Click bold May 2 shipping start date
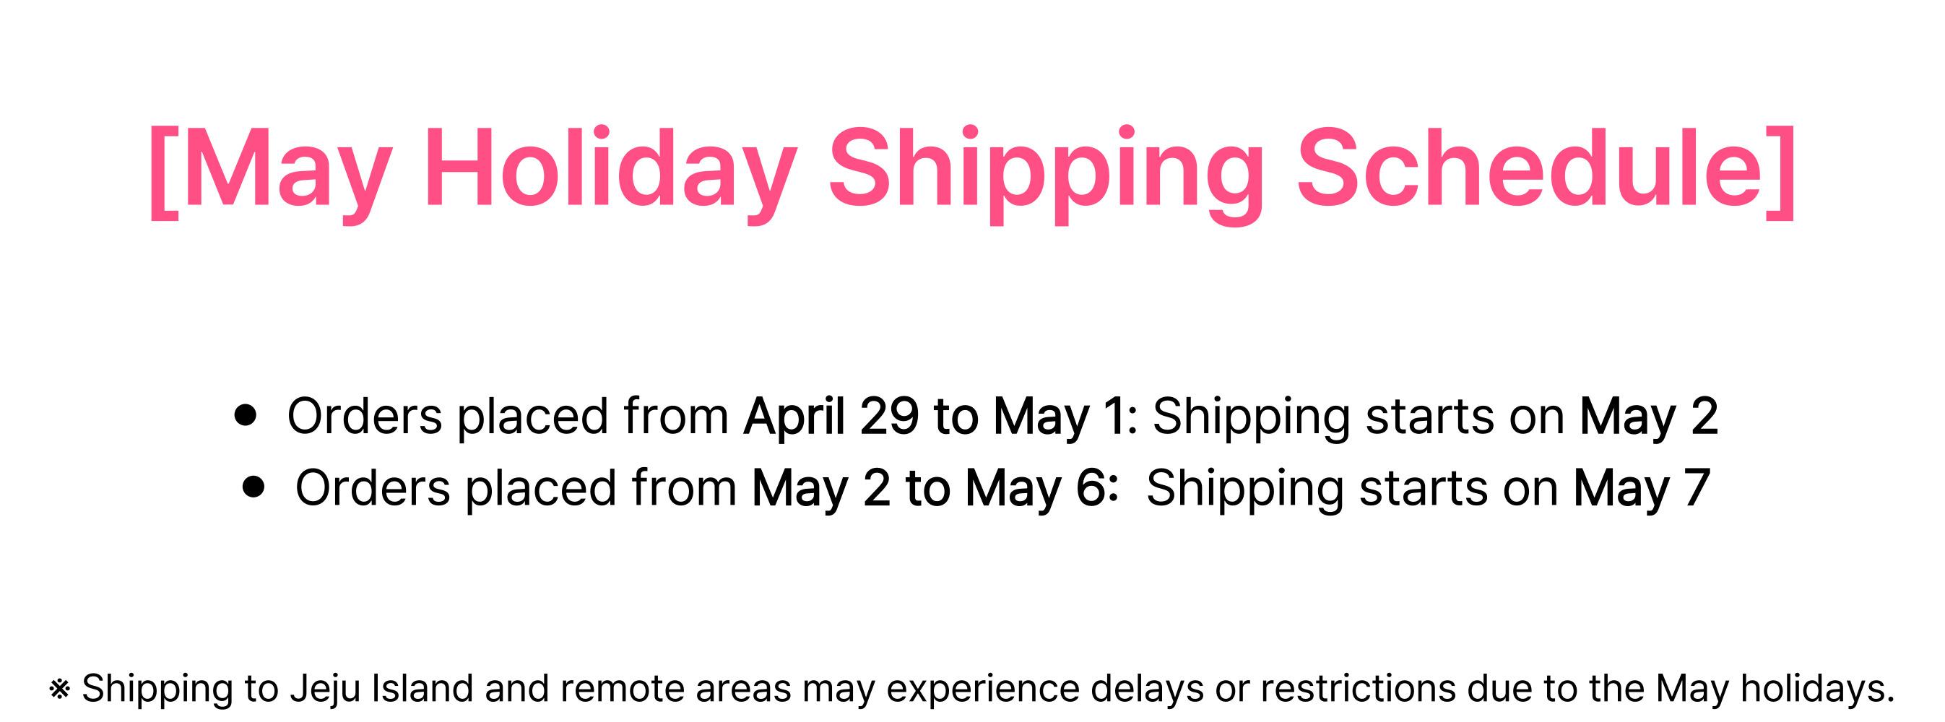 [1649, 417]
